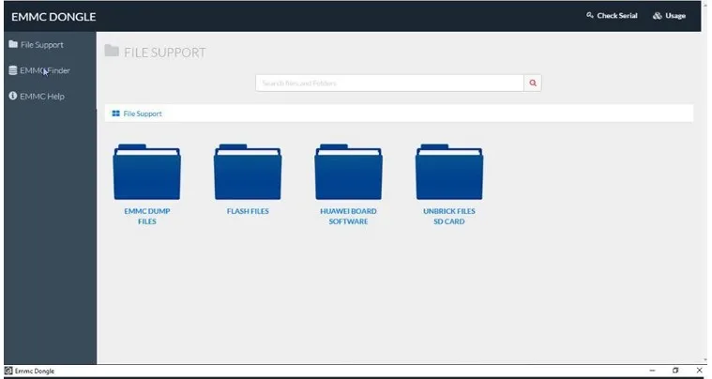The height and width of the screenshot is (379, 712).
Task: Click the grid icon in File Support breadcrumb
Action: (x=115, y=114)
